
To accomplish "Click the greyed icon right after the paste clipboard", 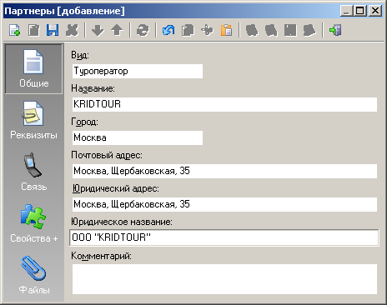I will (252, 30).
